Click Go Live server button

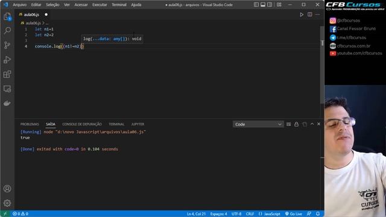pyautogui.click(x=294, y=214)
